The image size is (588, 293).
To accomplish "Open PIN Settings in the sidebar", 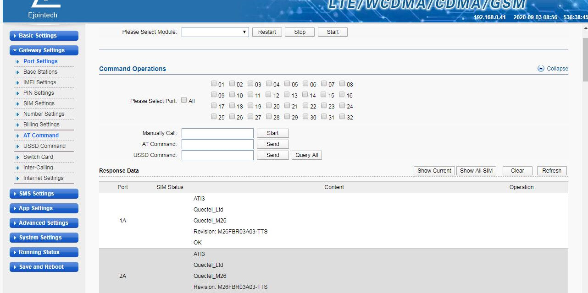I will click(x=39, y=93).
